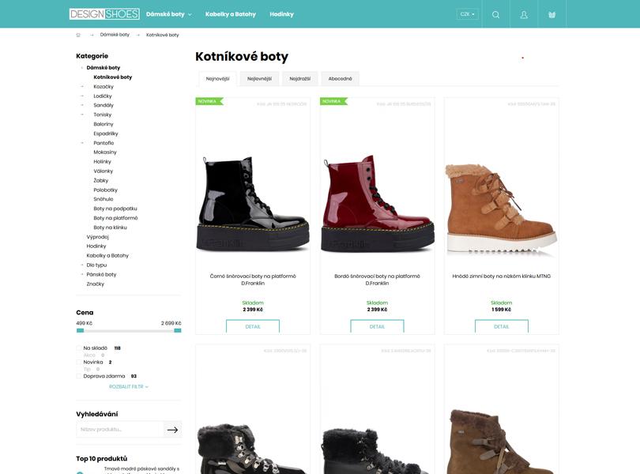Expand the Sandály category arrow
Screen dimensions: 640x474
click(x=82, y=105)
